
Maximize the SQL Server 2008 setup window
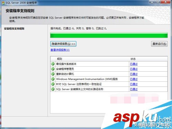158,2
